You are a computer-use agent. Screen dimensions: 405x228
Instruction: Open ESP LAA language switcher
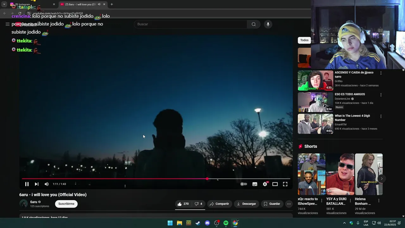[366, 223]
